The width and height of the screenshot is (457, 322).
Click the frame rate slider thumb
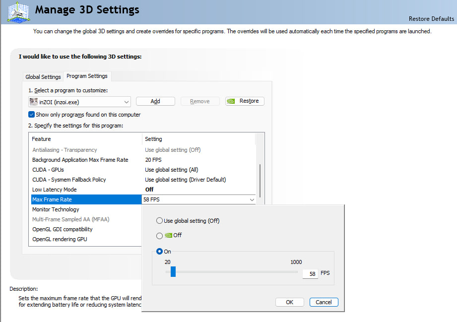coord(173,272)
